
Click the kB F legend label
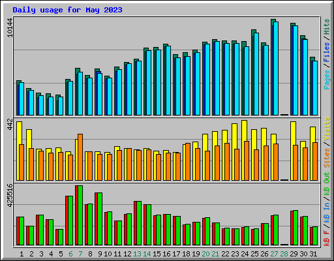click(326, 238)
